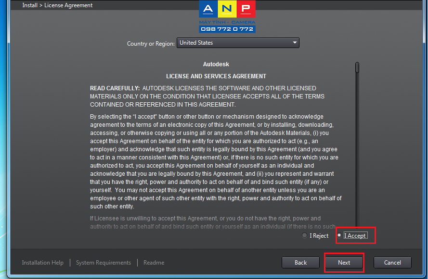Viewport: 428px width, 279px height.
Task: Click the "READ CAREFULLY:" bold text
Action: pyautogui.click(x=115, y=88)
